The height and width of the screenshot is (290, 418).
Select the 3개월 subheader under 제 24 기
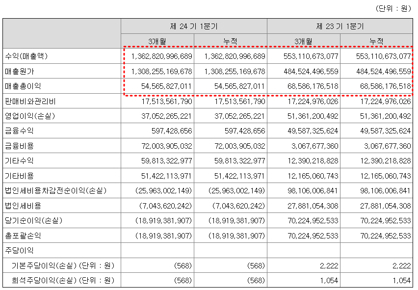(157, 38)
